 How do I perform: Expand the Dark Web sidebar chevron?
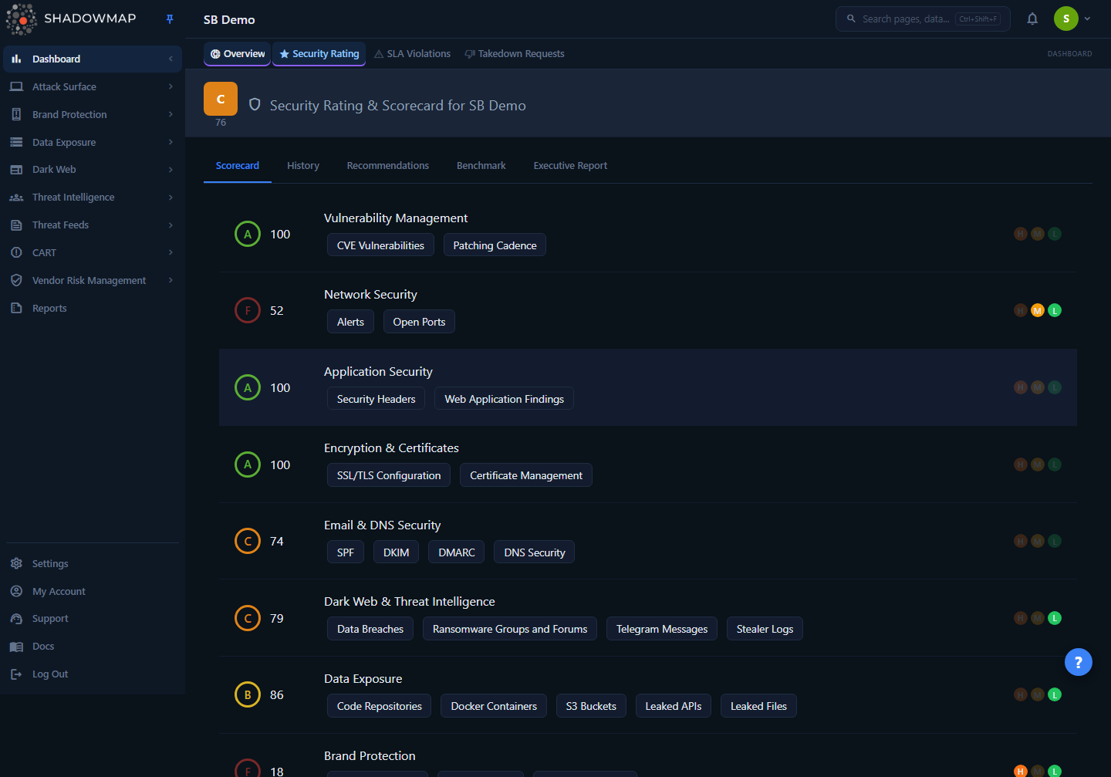[171, 170]
